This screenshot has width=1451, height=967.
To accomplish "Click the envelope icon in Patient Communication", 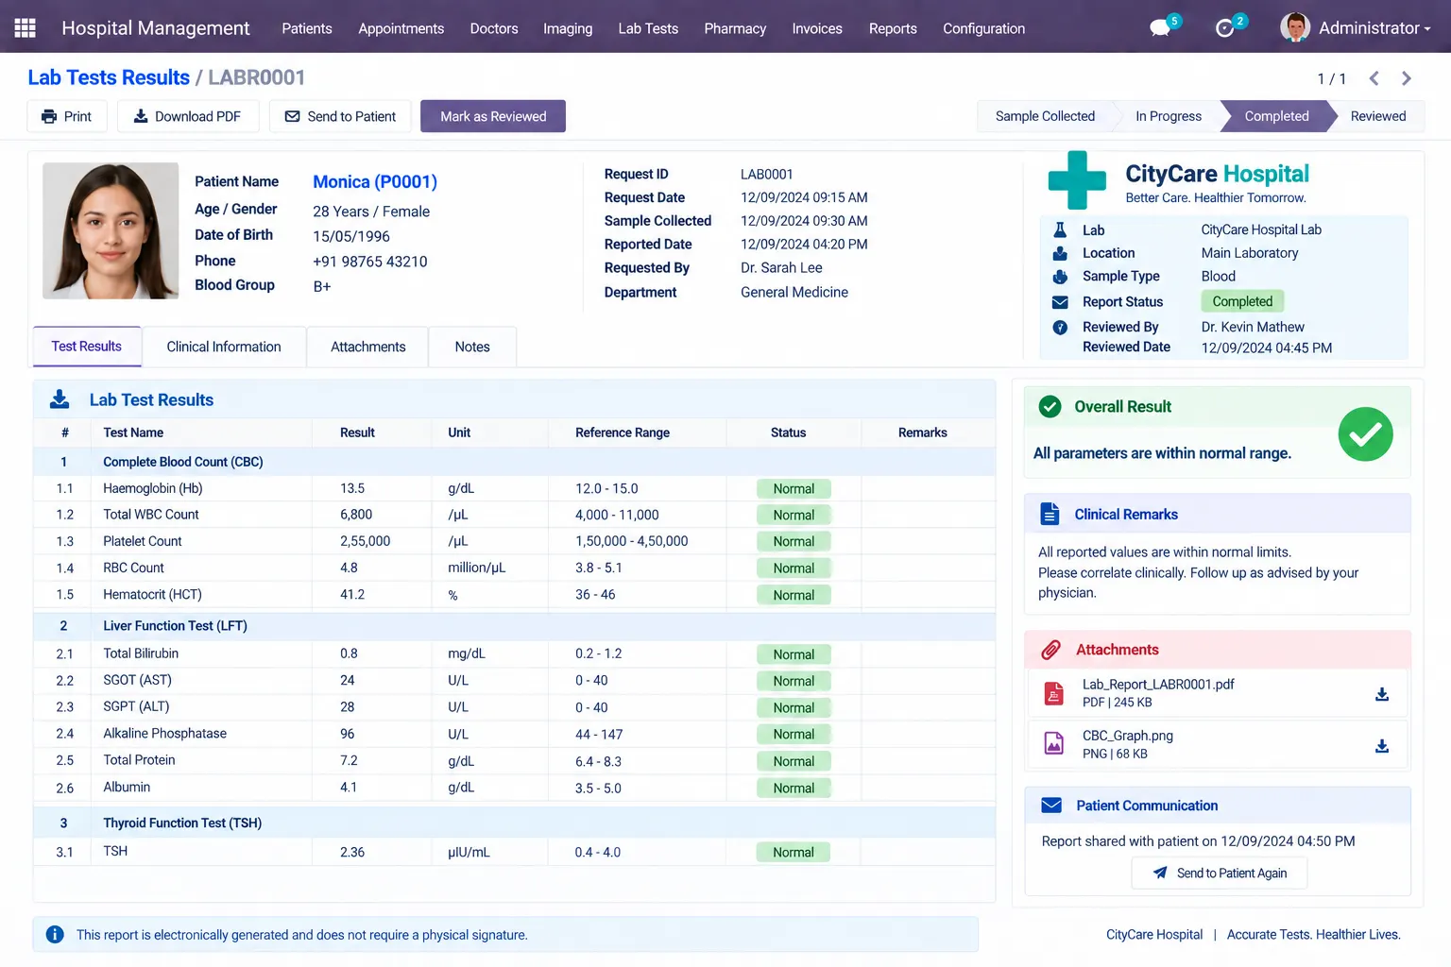I will click(1051, 806).
